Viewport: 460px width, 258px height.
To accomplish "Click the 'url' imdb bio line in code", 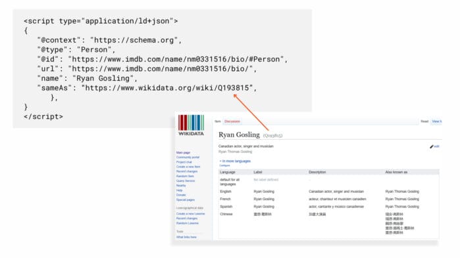I will pyautogui.click(x=147, y=69).
